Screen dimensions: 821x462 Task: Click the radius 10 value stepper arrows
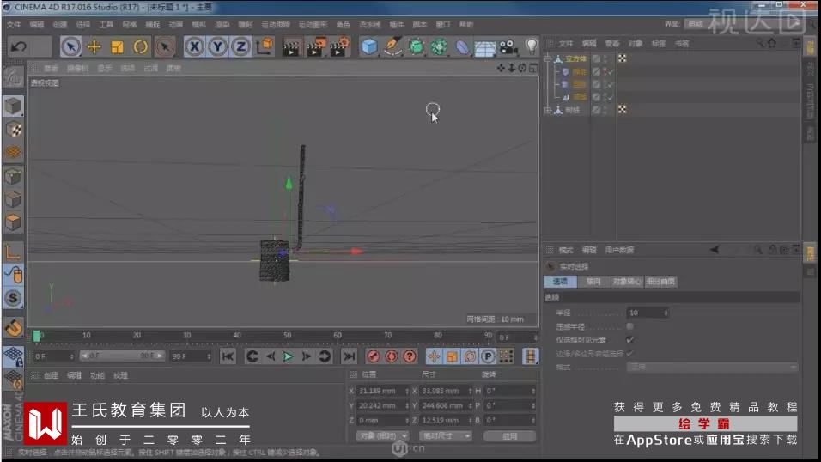tap(666, 313)
